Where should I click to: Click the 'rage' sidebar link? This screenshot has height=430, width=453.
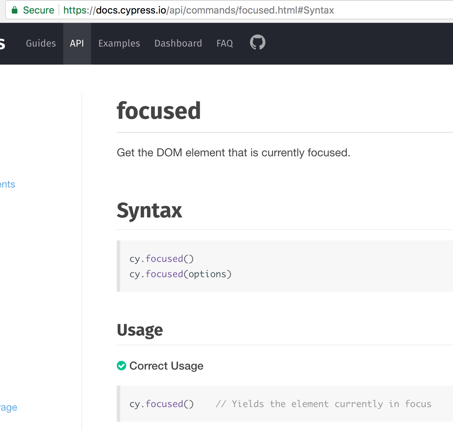(x=9, y=407)
